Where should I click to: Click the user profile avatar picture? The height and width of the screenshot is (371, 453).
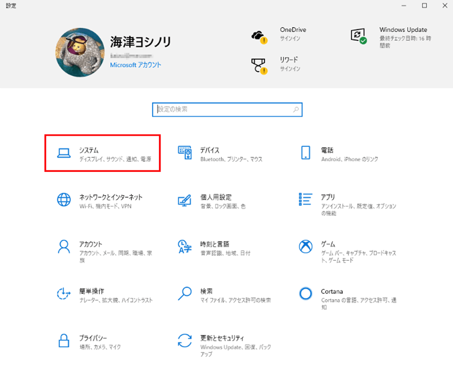80,52
